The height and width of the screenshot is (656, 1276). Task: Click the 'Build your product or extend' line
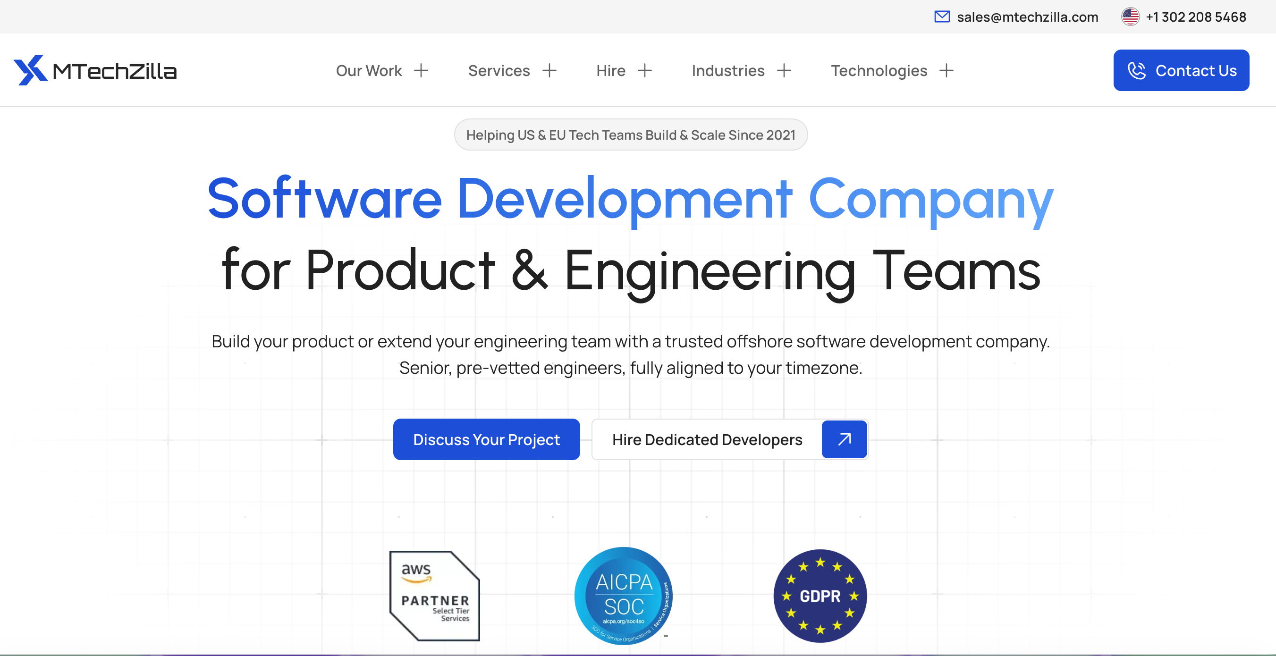tap(631, 342)
